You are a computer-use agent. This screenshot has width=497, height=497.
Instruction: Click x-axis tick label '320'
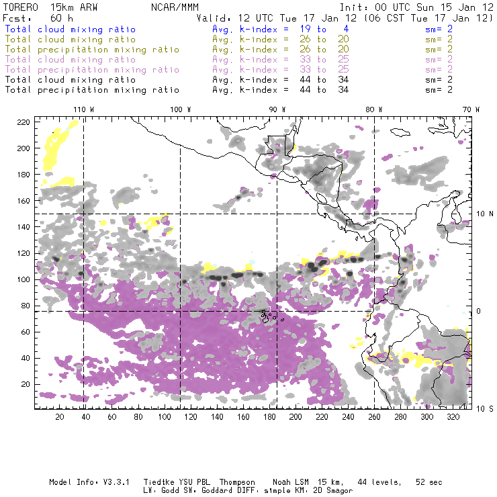click(x=453, y=417)
